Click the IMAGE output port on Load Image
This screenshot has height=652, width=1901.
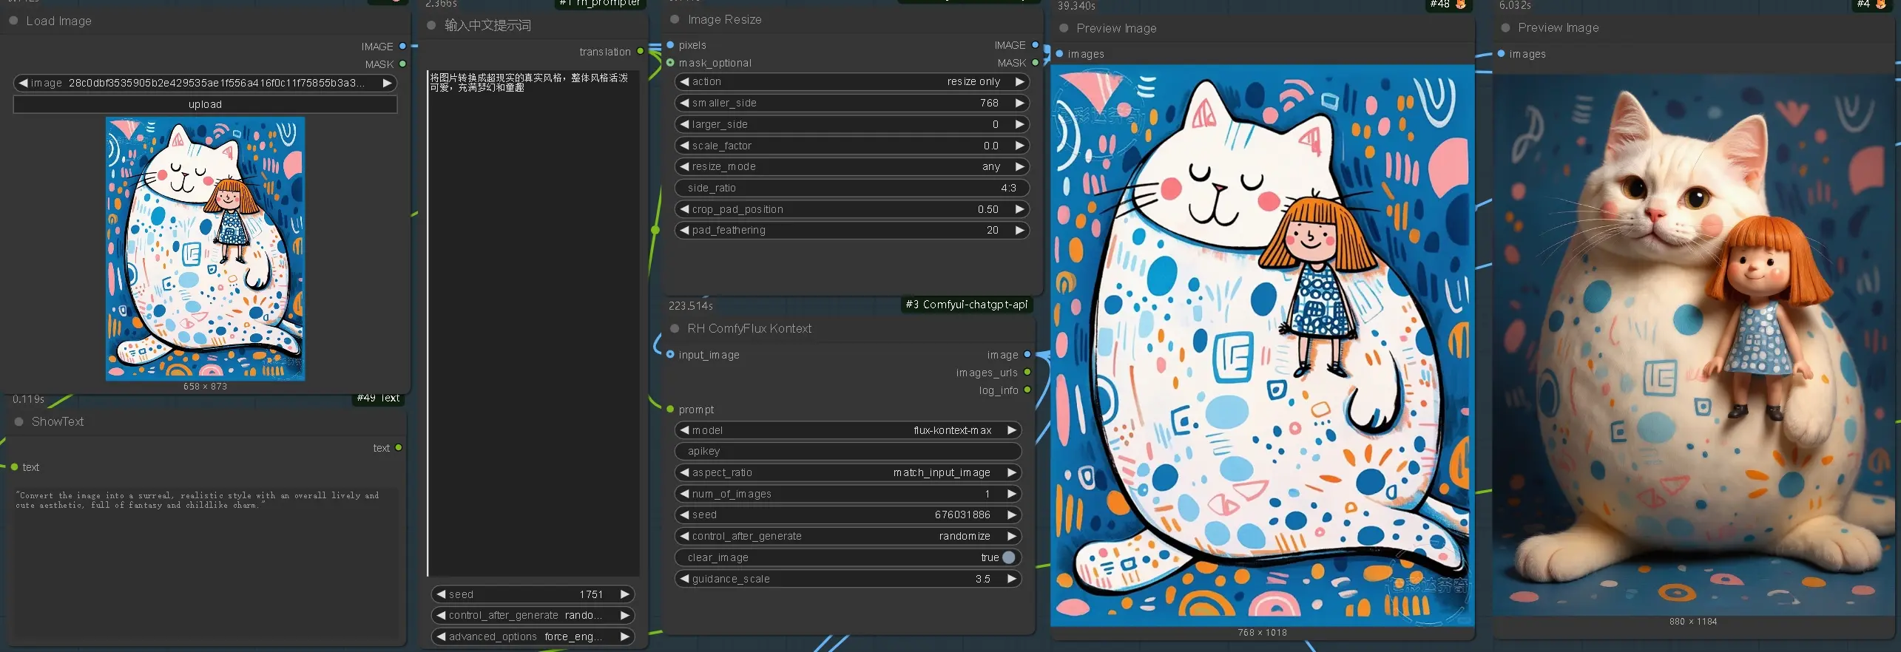(x=403, y=46)
